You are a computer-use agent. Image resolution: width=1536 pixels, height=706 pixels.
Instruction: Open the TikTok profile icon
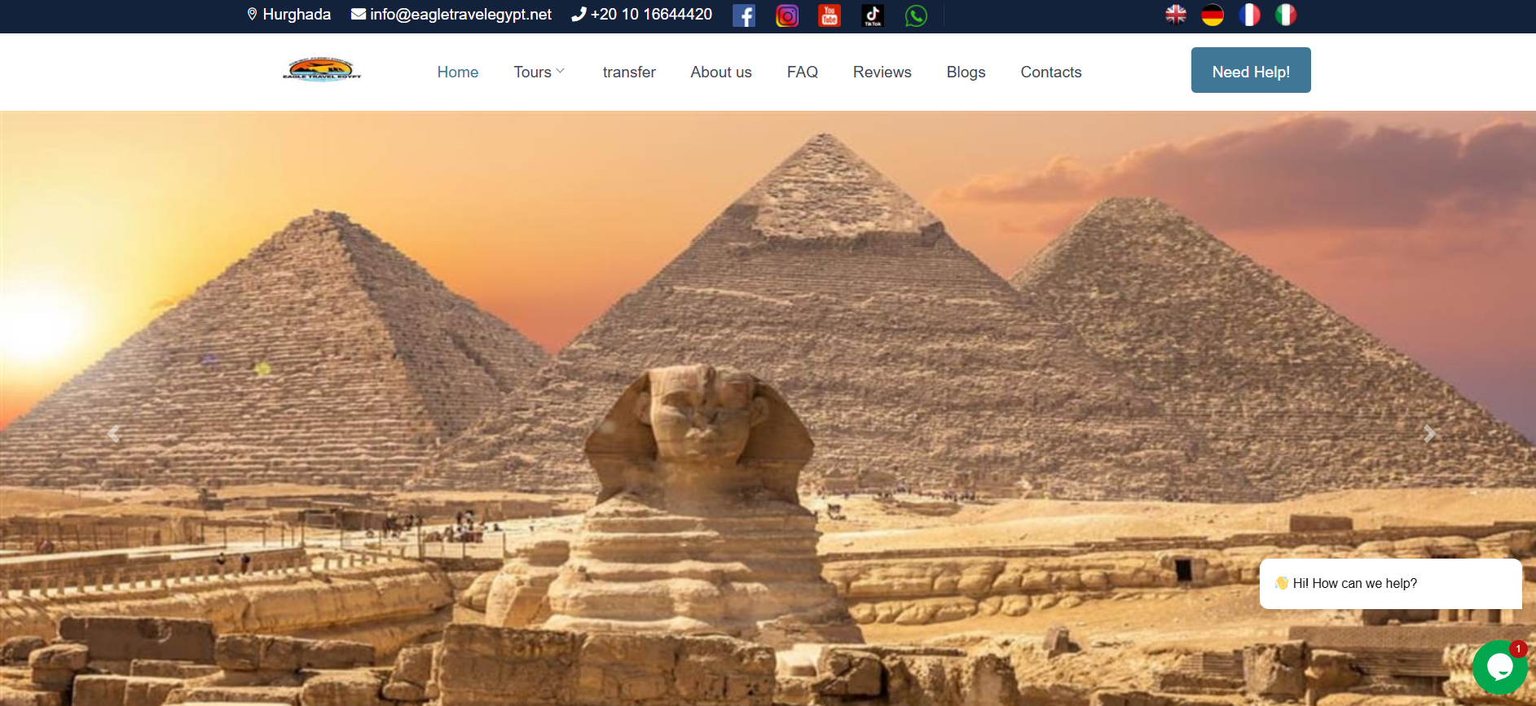tap(873, 15)
